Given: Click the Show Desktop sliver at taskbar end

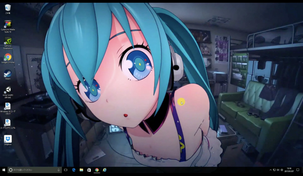Looking at the screenshot, I should tap(302, 170).
